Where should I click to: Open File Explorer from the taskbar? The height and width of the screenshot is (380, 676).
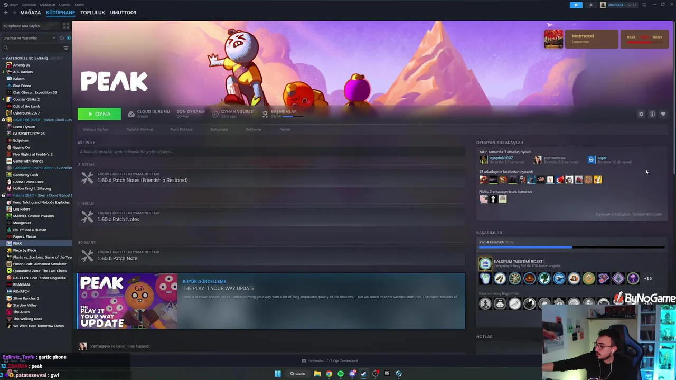coord(317,374)
